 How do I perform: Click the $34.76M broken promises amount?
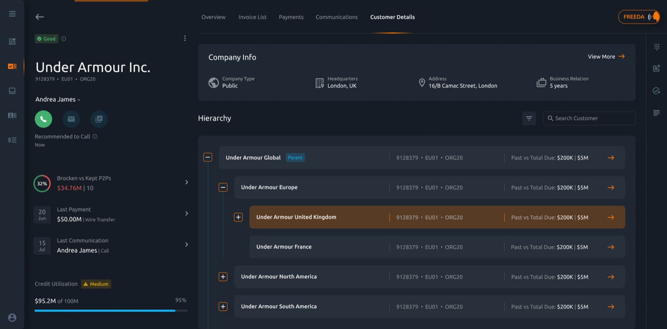[x=69, y=188]
